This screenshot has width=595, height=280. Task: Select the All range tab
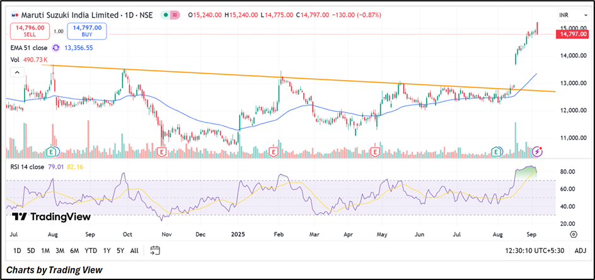134,250
